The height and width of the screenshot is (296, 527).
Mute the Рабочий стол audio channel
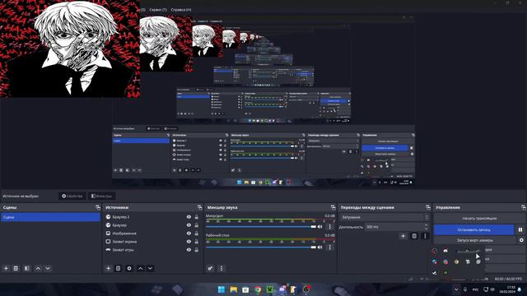coord(320,247)
